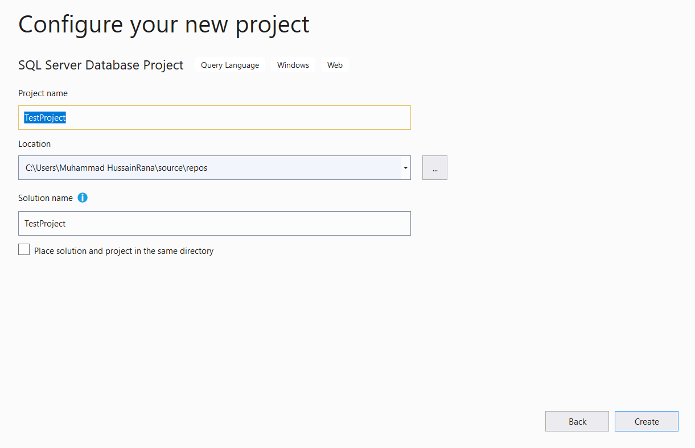
Task: Select the Web tag
Action: tap(335, 64)
